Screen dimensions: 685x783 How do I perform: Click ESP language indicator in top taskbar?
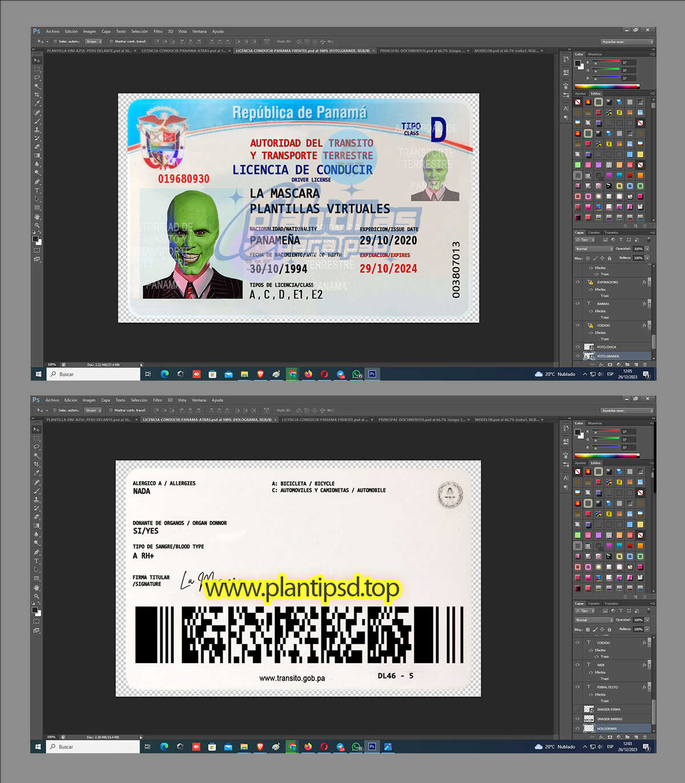point(610,374)
